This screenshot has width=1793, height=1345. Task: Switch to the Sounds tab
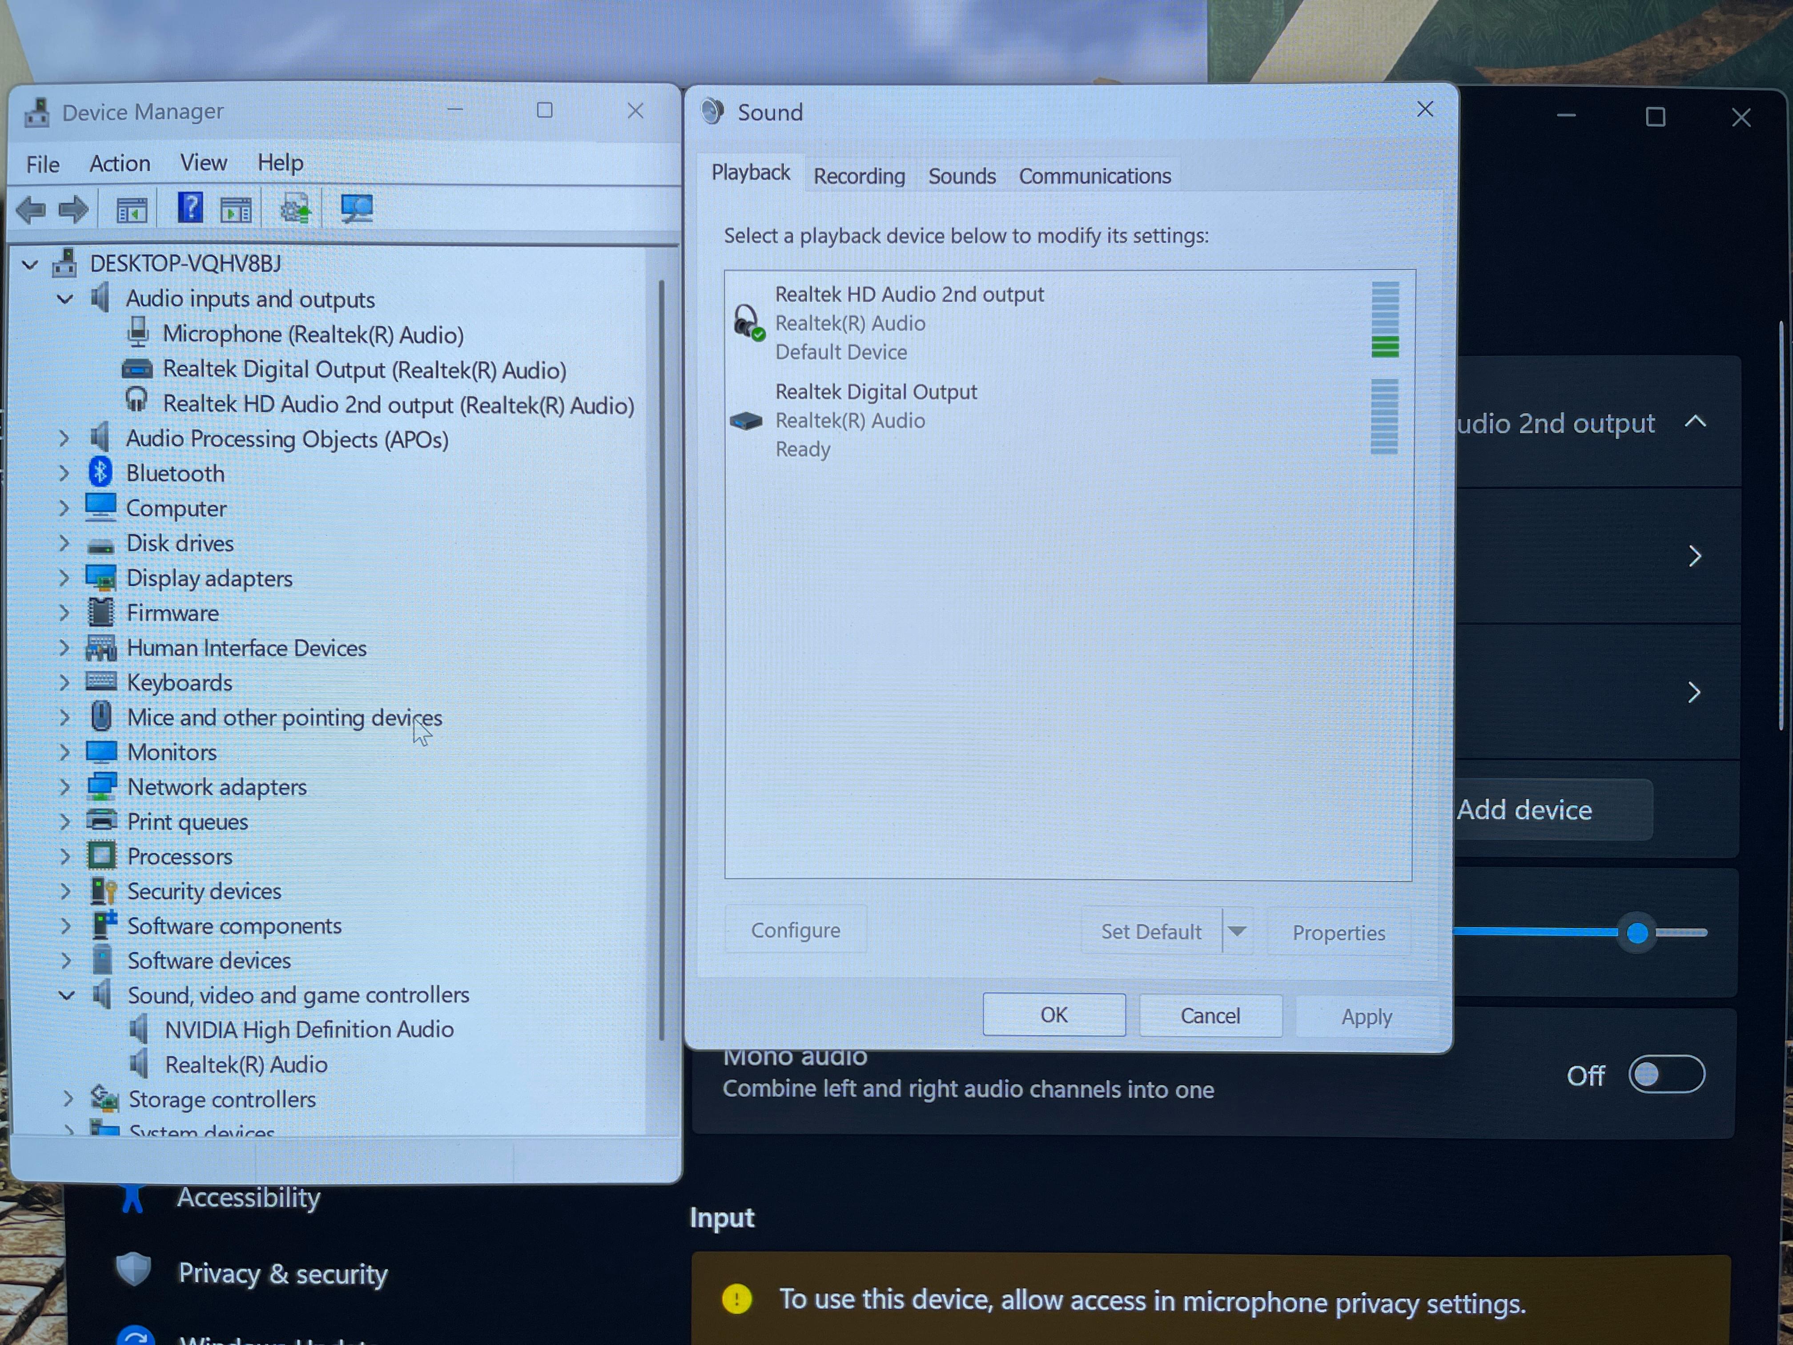962,176
